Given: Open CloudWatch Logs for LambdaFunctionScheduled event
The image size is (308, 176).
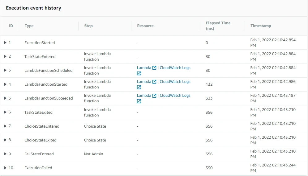Looking at the screenshot, I should click(x=175, y=68).
